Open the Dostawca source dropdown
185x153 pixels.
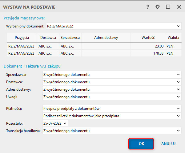(x=179, y=82)
